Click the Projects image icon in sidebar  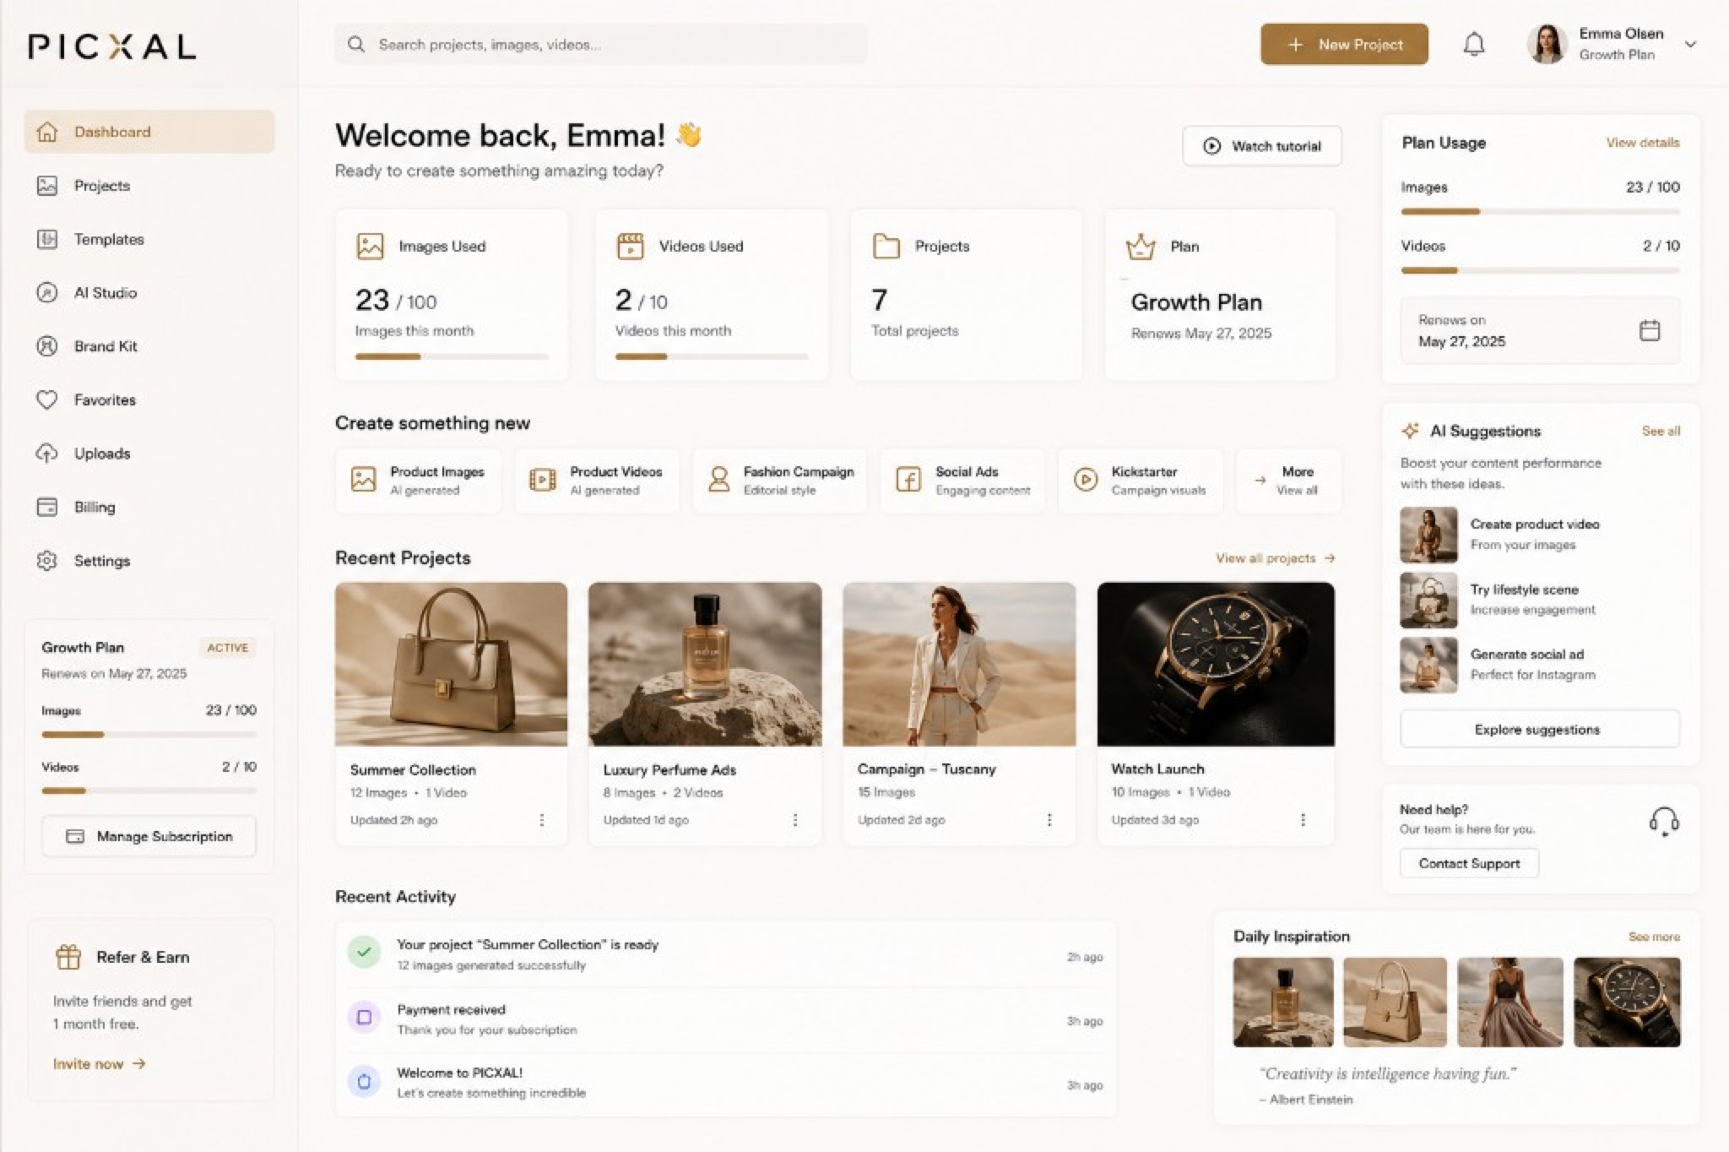coord(47,185)
